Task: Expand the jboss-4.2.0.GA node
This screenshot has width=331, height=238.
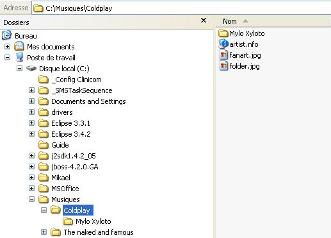Action: [31, 167]
